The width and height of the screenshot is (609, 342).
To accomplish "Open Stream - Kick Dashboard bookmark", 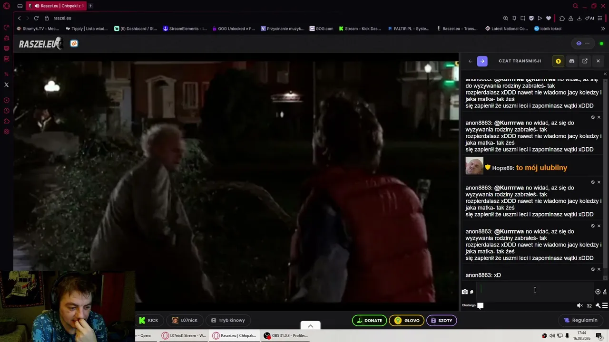I will [x=360, y=28].
